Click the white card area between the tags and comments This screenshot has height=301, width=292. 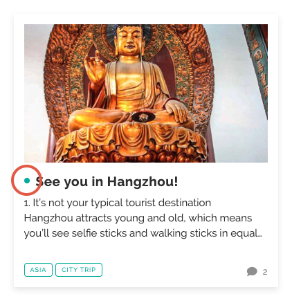[x=174, y=270]
